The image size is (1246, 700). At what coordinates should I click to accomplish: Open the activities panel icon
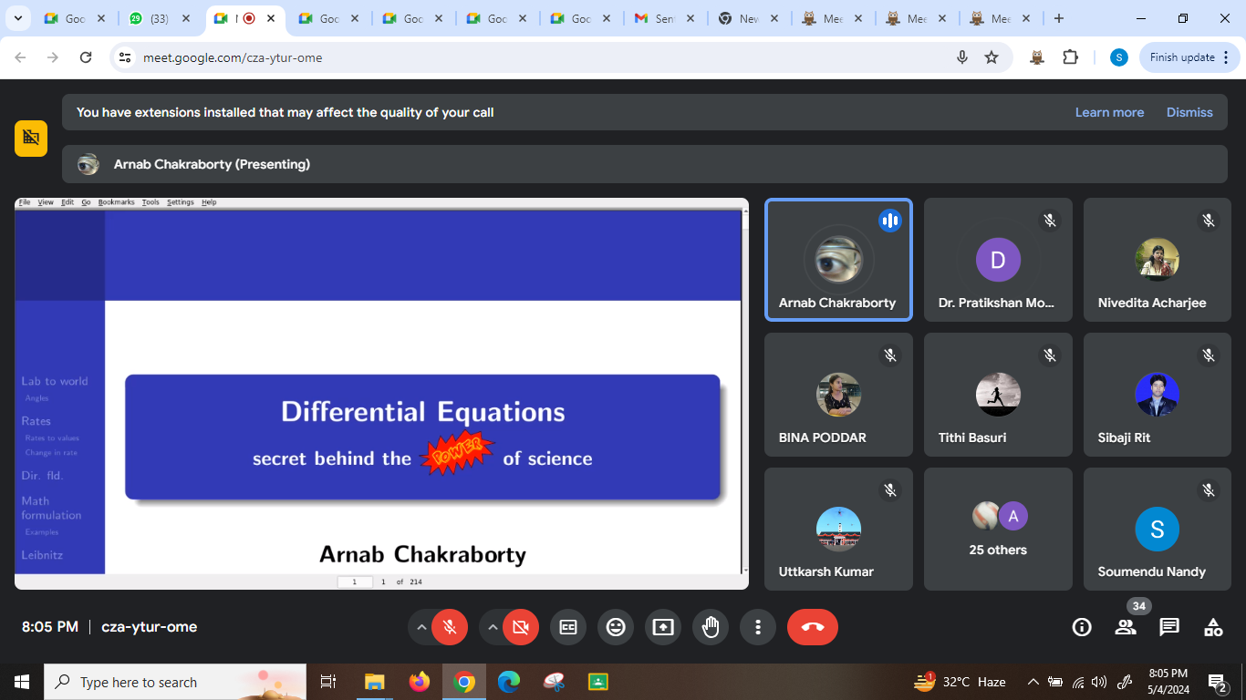pos(1213,627)
